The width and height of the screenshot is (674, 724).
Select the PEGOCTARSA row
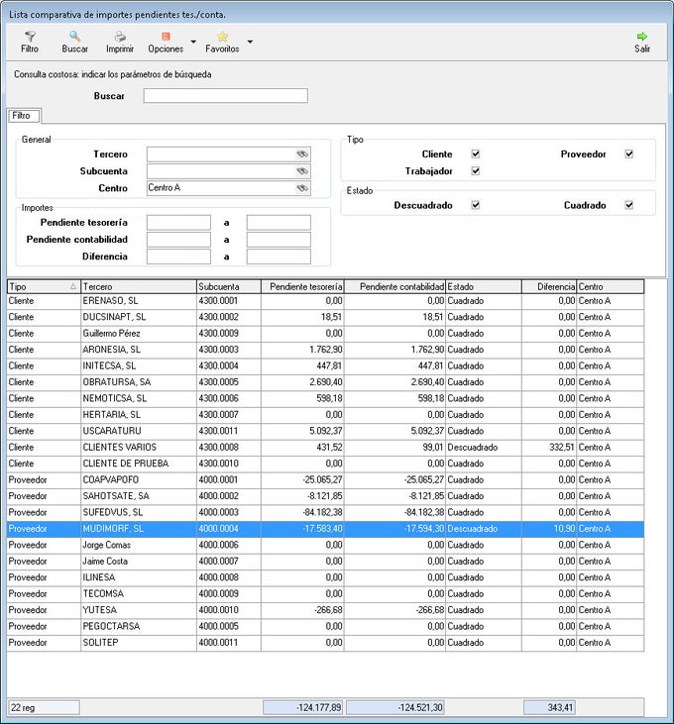coord(325,627)
